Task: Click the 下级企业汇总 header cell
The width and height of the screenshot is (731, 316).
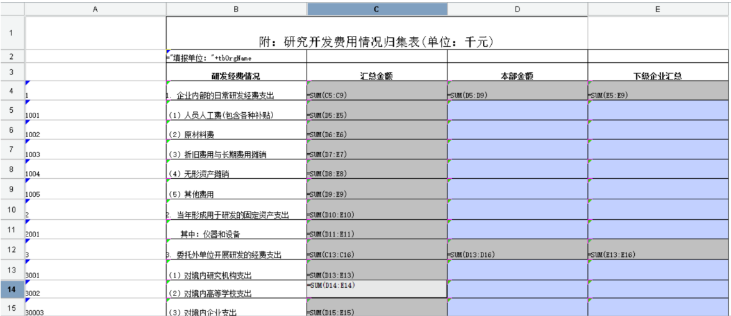Action: click(657, 72)
